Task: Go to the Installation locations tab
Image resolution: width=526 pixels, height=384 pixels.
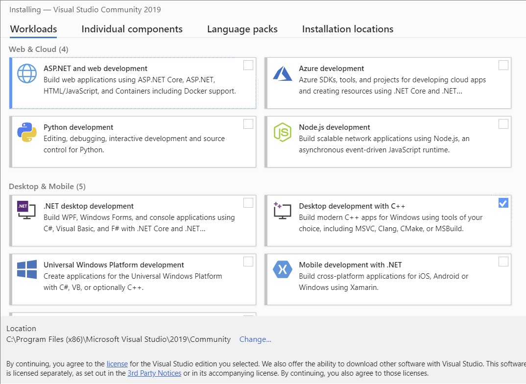Action: point(347,29)
